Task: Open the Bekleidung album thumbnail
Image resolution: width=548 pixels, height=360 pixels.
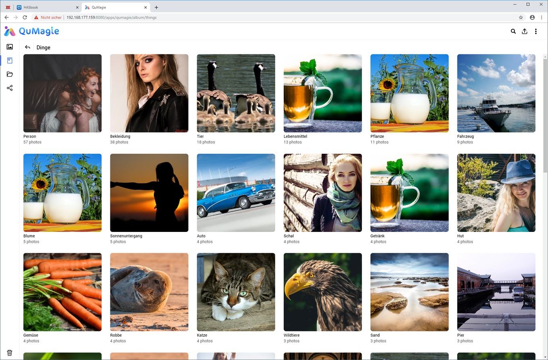Action: point(149,93)
